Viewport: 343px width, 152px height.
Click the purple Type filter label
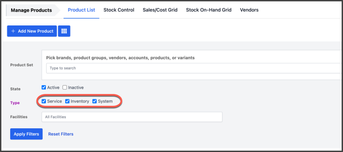[x=15, y=103]
